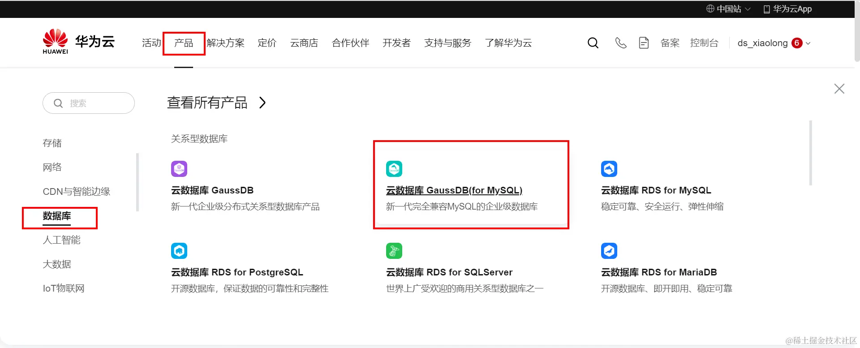
Task: Open the 开发者 menu
Action: 397,43
